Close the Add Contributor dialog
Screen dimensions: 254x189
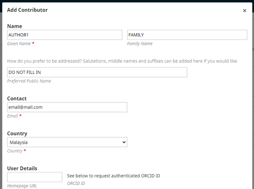click(x=244, y=11)
